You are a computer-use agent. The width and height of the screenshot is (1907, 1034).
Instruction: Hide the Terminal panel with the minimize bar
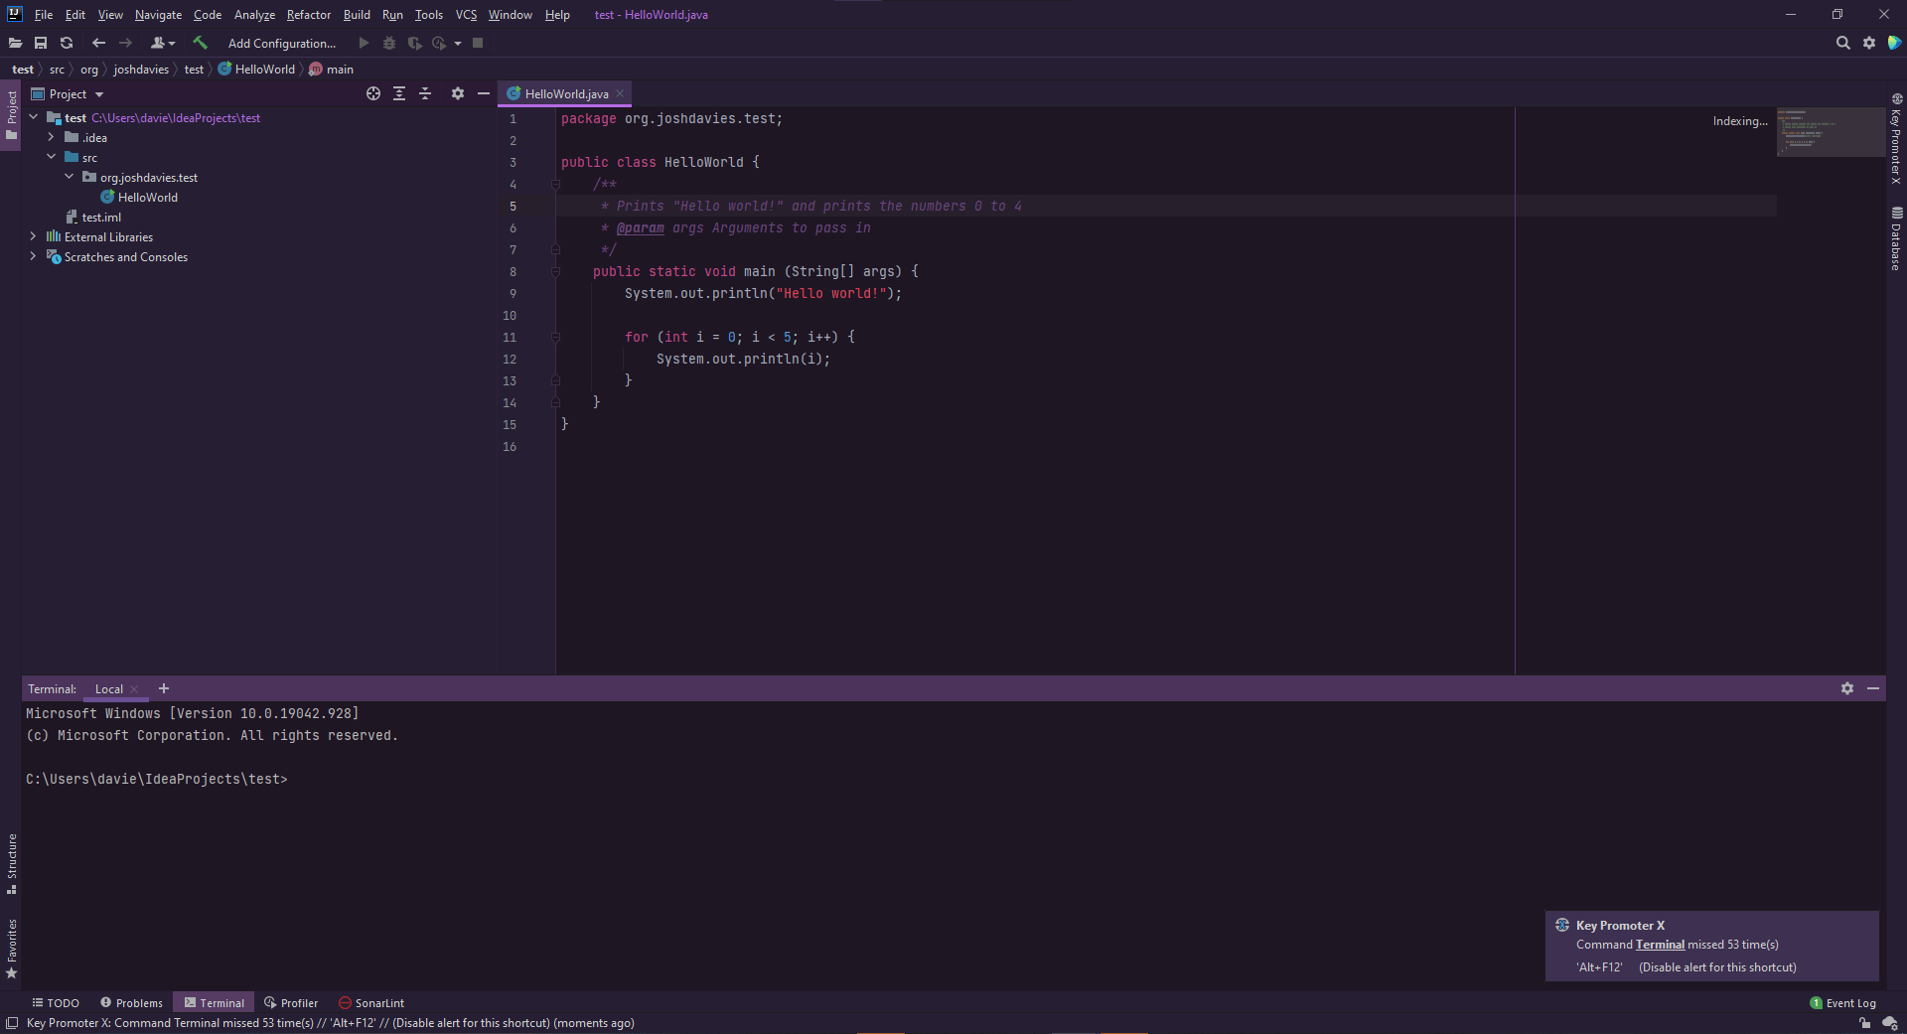(x=1874, y=688)
